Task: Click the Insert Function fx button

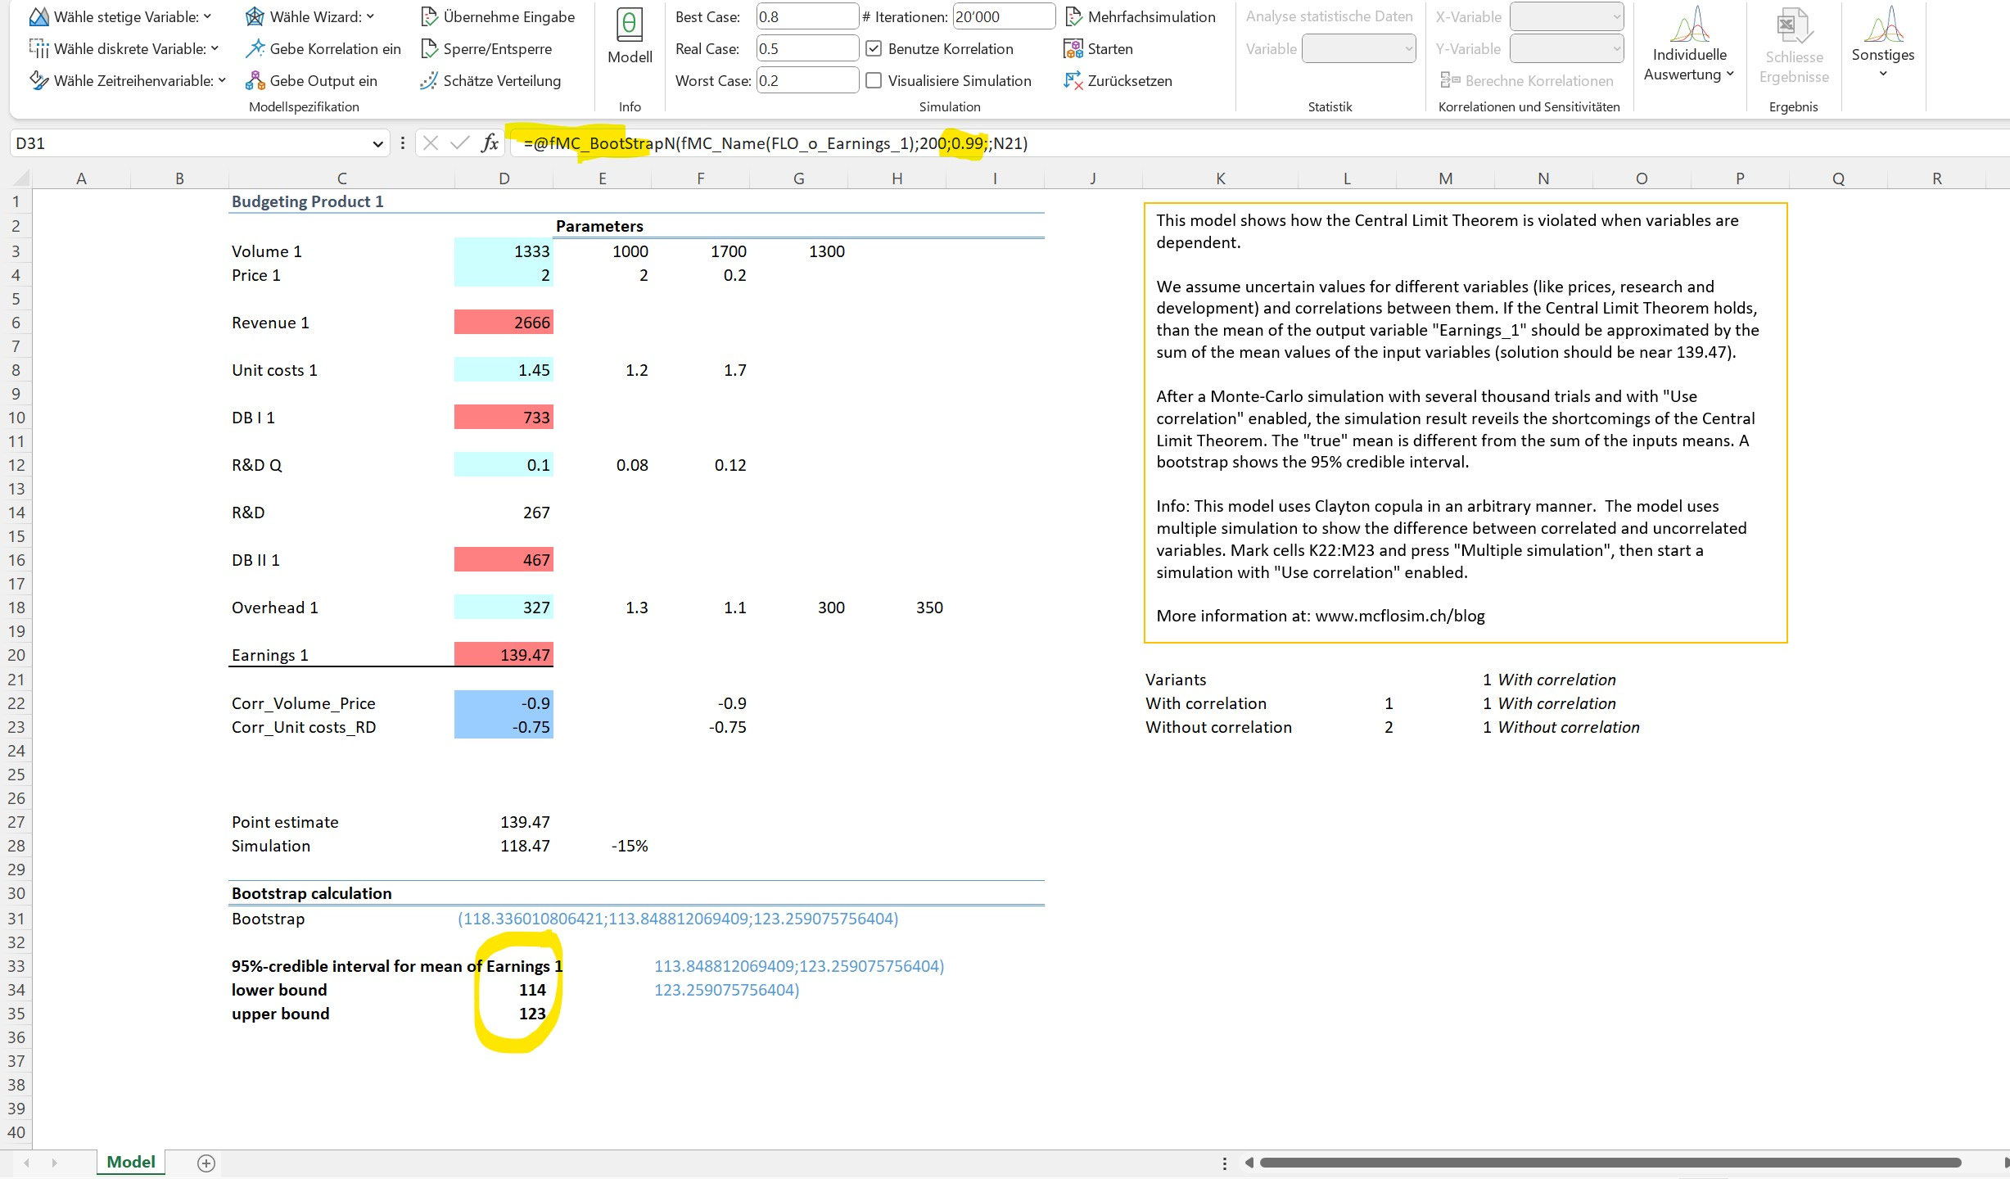Action: click(x=490, y=142)
